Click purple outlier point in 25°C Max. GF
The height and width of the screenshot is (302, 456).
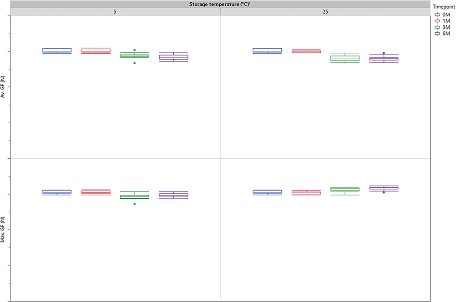pyautogui.click(x=384, y=192)
